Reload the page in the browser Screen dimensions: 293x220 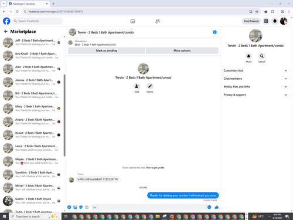tap(17, 12)
